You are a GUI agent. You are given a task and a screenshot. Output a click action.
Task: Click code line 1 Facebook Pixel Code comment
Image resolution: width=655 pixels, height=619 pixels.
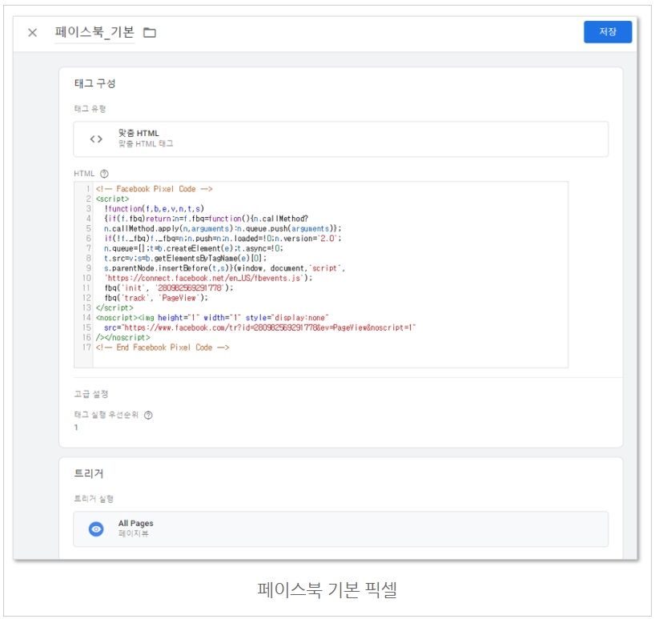[155, 189]
